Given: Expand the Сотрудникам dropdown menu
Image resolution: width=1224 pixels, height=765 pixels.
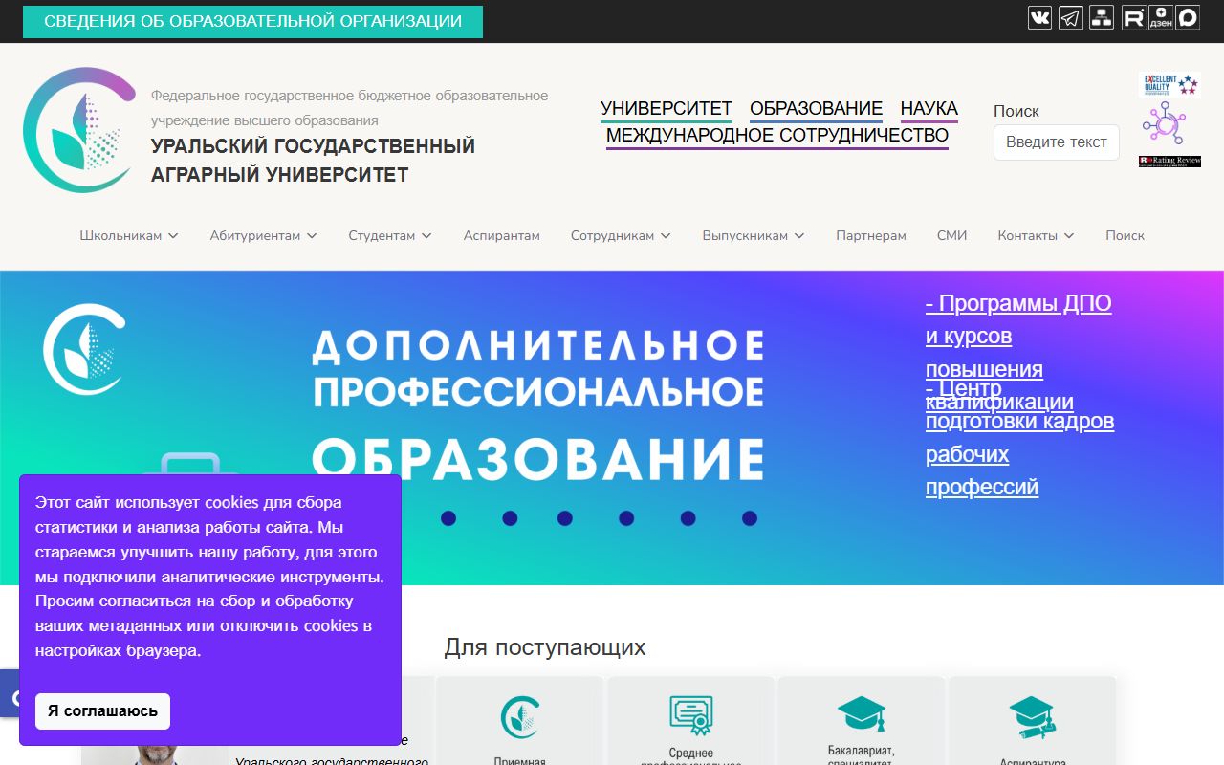Looking at the screenshot, I should [x=621, y=235].
